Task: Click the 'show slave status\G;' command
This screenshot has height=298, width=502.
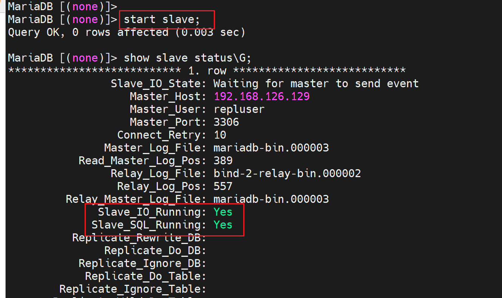Action: tap(187, 58)
